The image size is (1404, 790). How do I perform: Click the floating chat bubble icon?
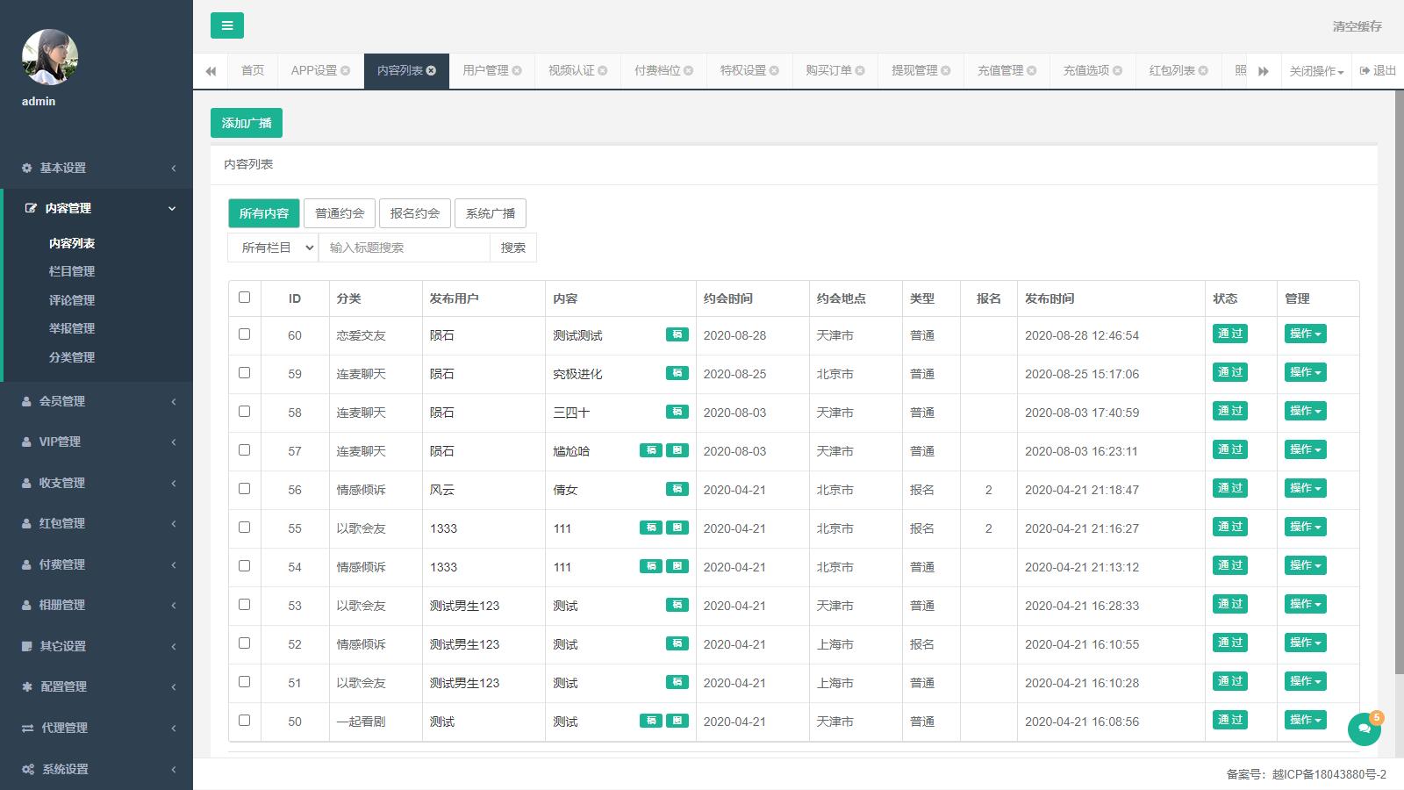tap(1364, 729)
